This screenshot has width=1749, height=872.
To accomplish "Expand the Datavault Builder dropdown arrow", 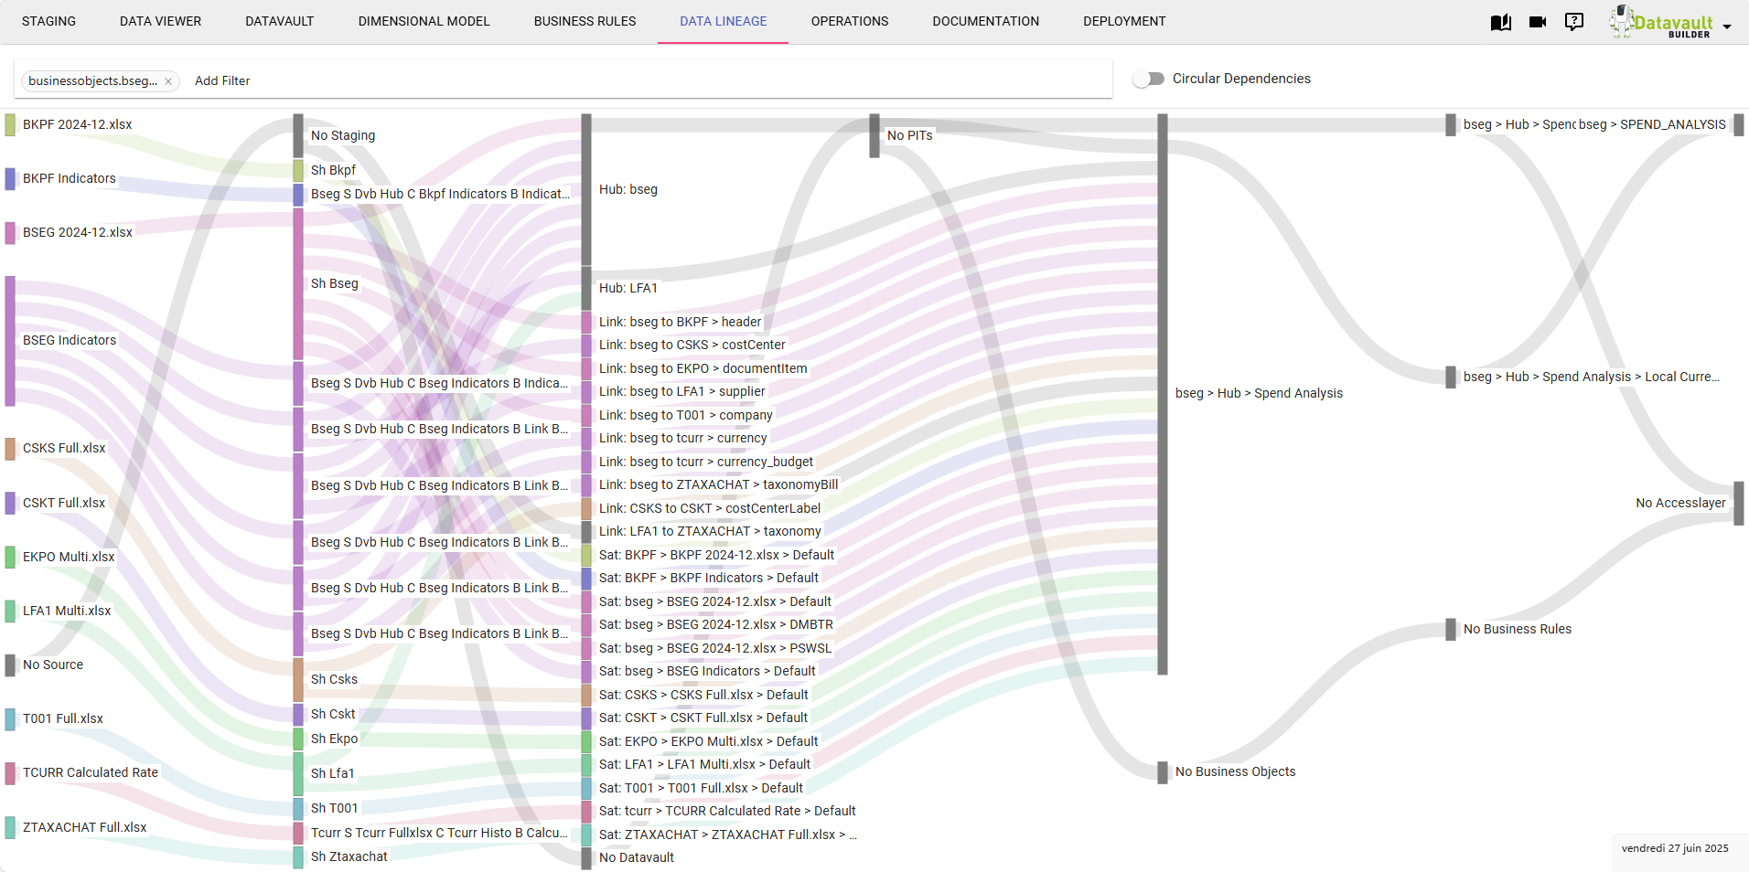I will tap(1727, 27).
